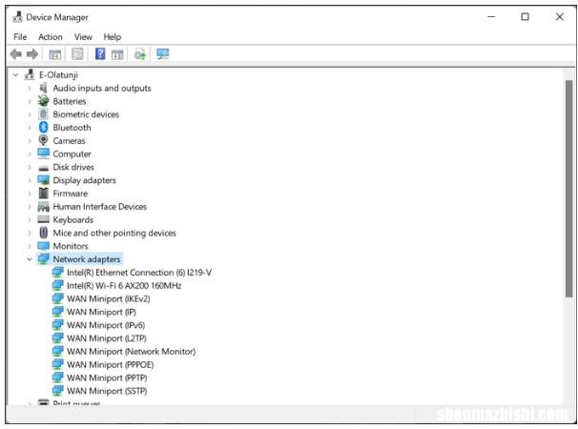This screenshot has width=578, height=429.
Task: Click the Scan for hardware changes monitor icon
Action: [162, 54]
